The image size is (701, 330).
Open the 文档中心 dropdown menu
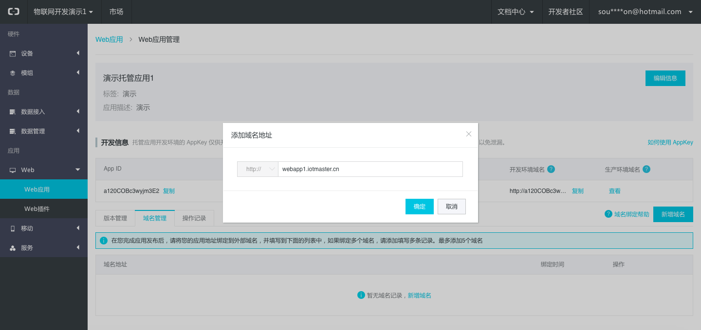click(516, 12)
